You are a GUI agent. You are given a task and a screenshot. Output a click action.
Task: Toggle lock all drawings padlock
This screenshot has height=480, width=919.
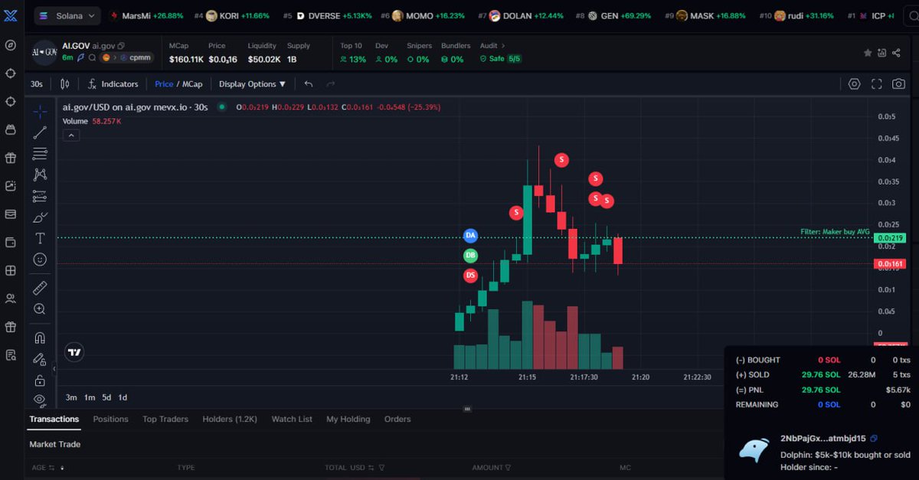40,380
